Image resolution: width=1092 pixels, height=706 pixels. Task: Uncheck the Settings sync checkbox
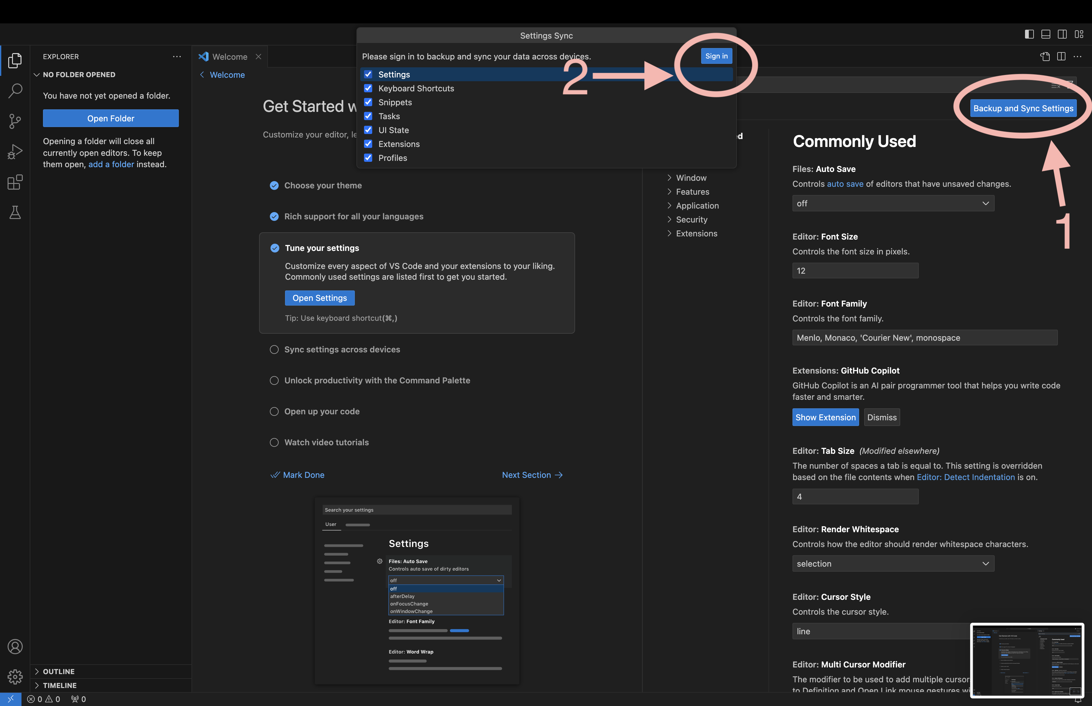click(x=368, y=74)
